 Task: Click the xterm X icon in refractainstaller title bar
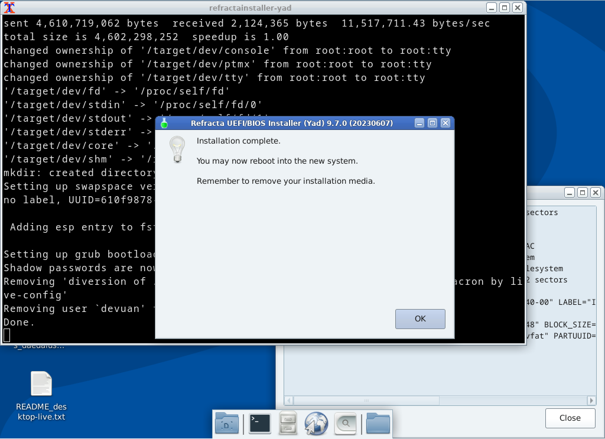tap(9, 8)
